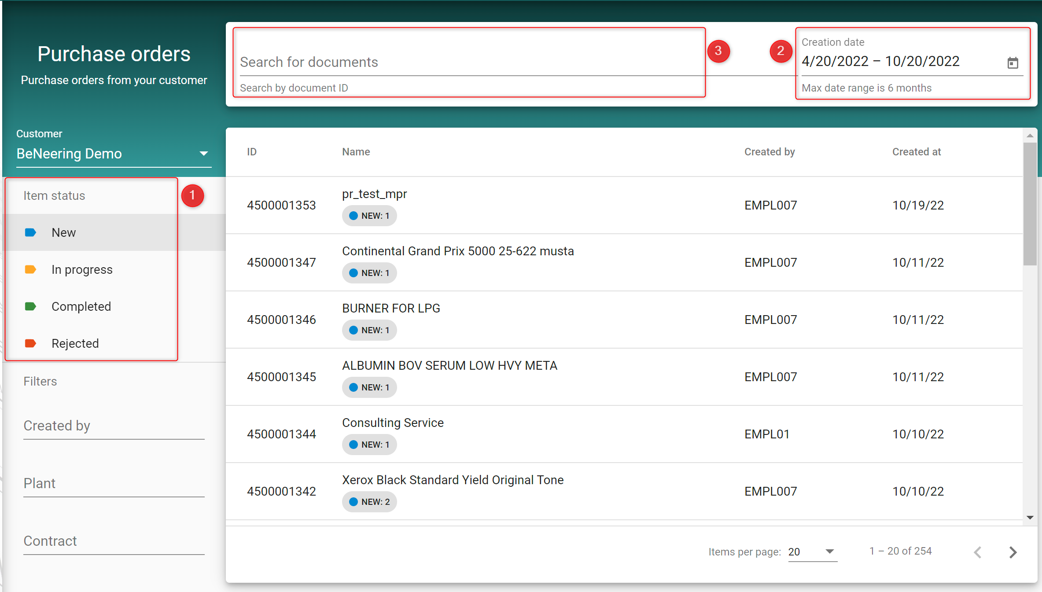The image size is (1042, 592).
Task: Open purchase order 4500001346 BURNER FOR LPG
Action: click(390, 309)
